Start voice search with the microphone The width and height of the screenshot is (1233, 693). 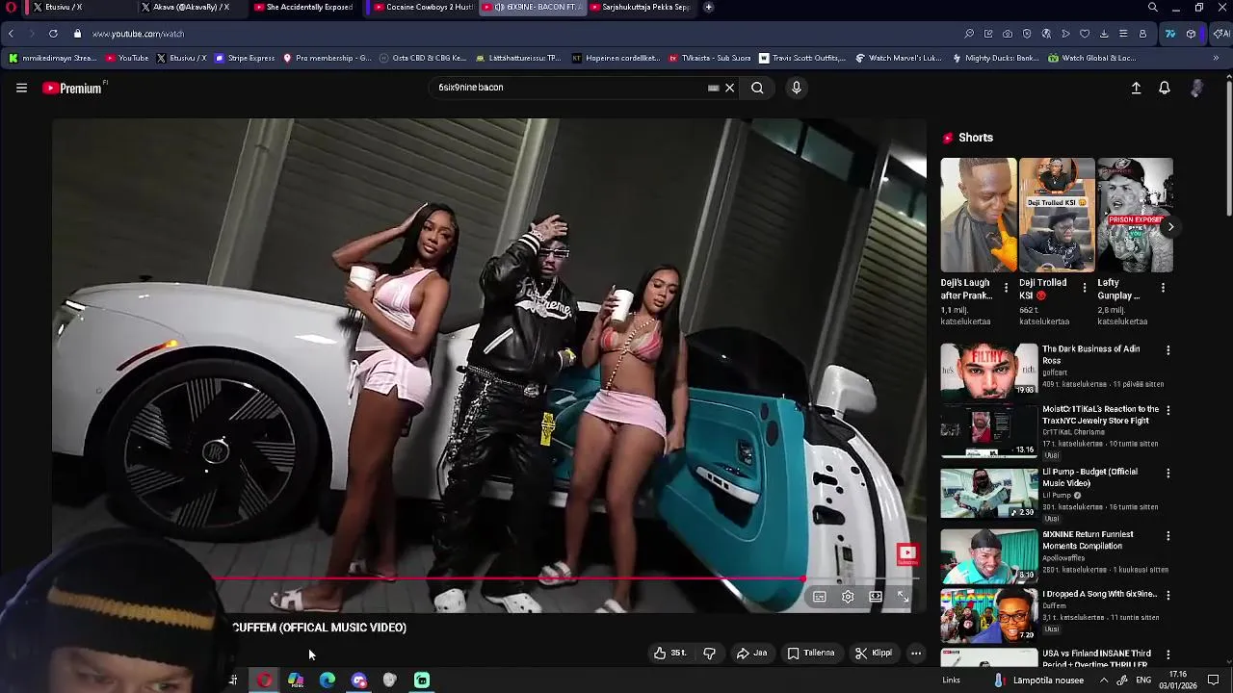click(796, 88)
